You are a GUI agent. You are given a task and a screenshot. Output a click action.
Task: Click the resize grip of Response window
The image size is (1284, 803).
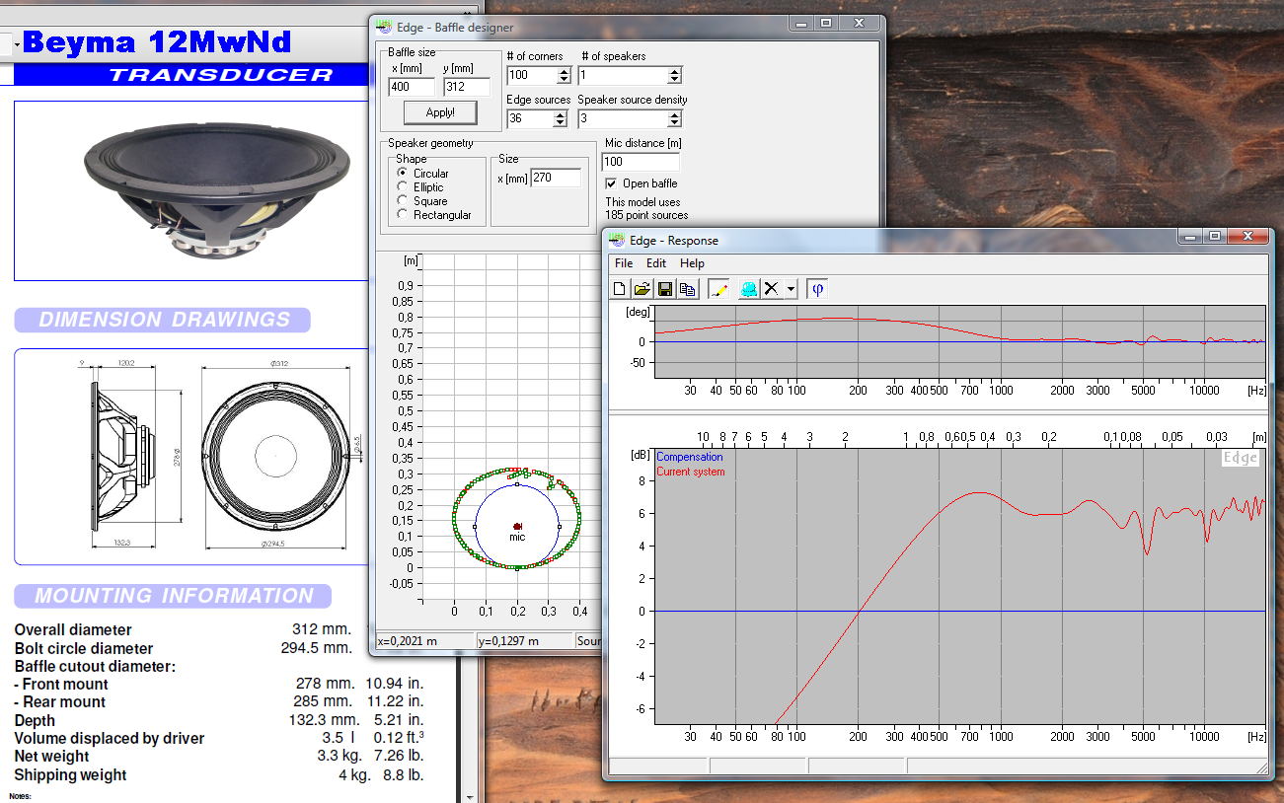pos(1261,766)
